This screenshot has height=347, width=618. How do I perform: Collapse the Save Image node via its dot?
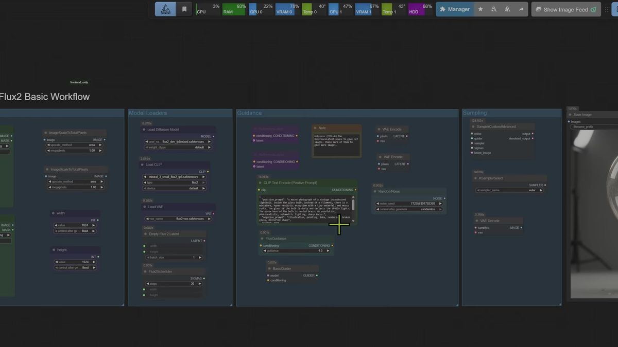[570, 115]
